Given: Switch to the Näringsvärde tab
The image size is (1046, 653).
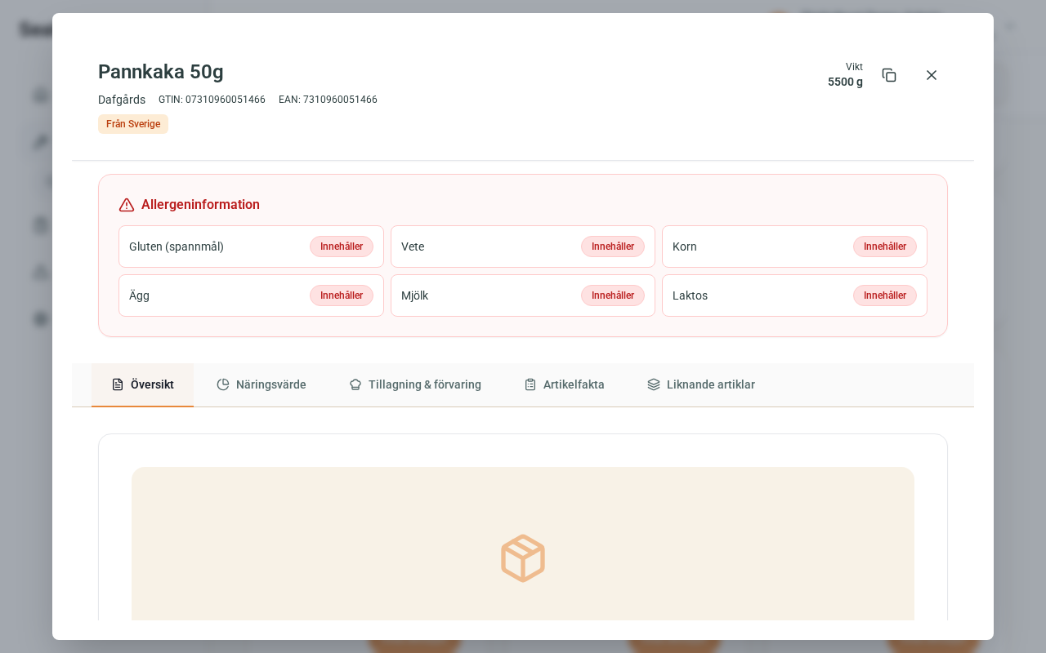Looking at the screenshot, I should (261, 384).
